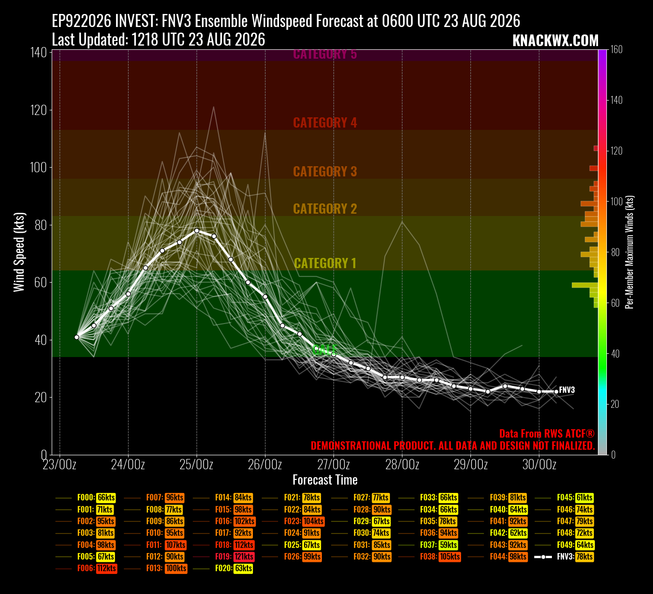Click the F033 legend entry (66kts)
This screenshot has width=653, height=594.
429,498
